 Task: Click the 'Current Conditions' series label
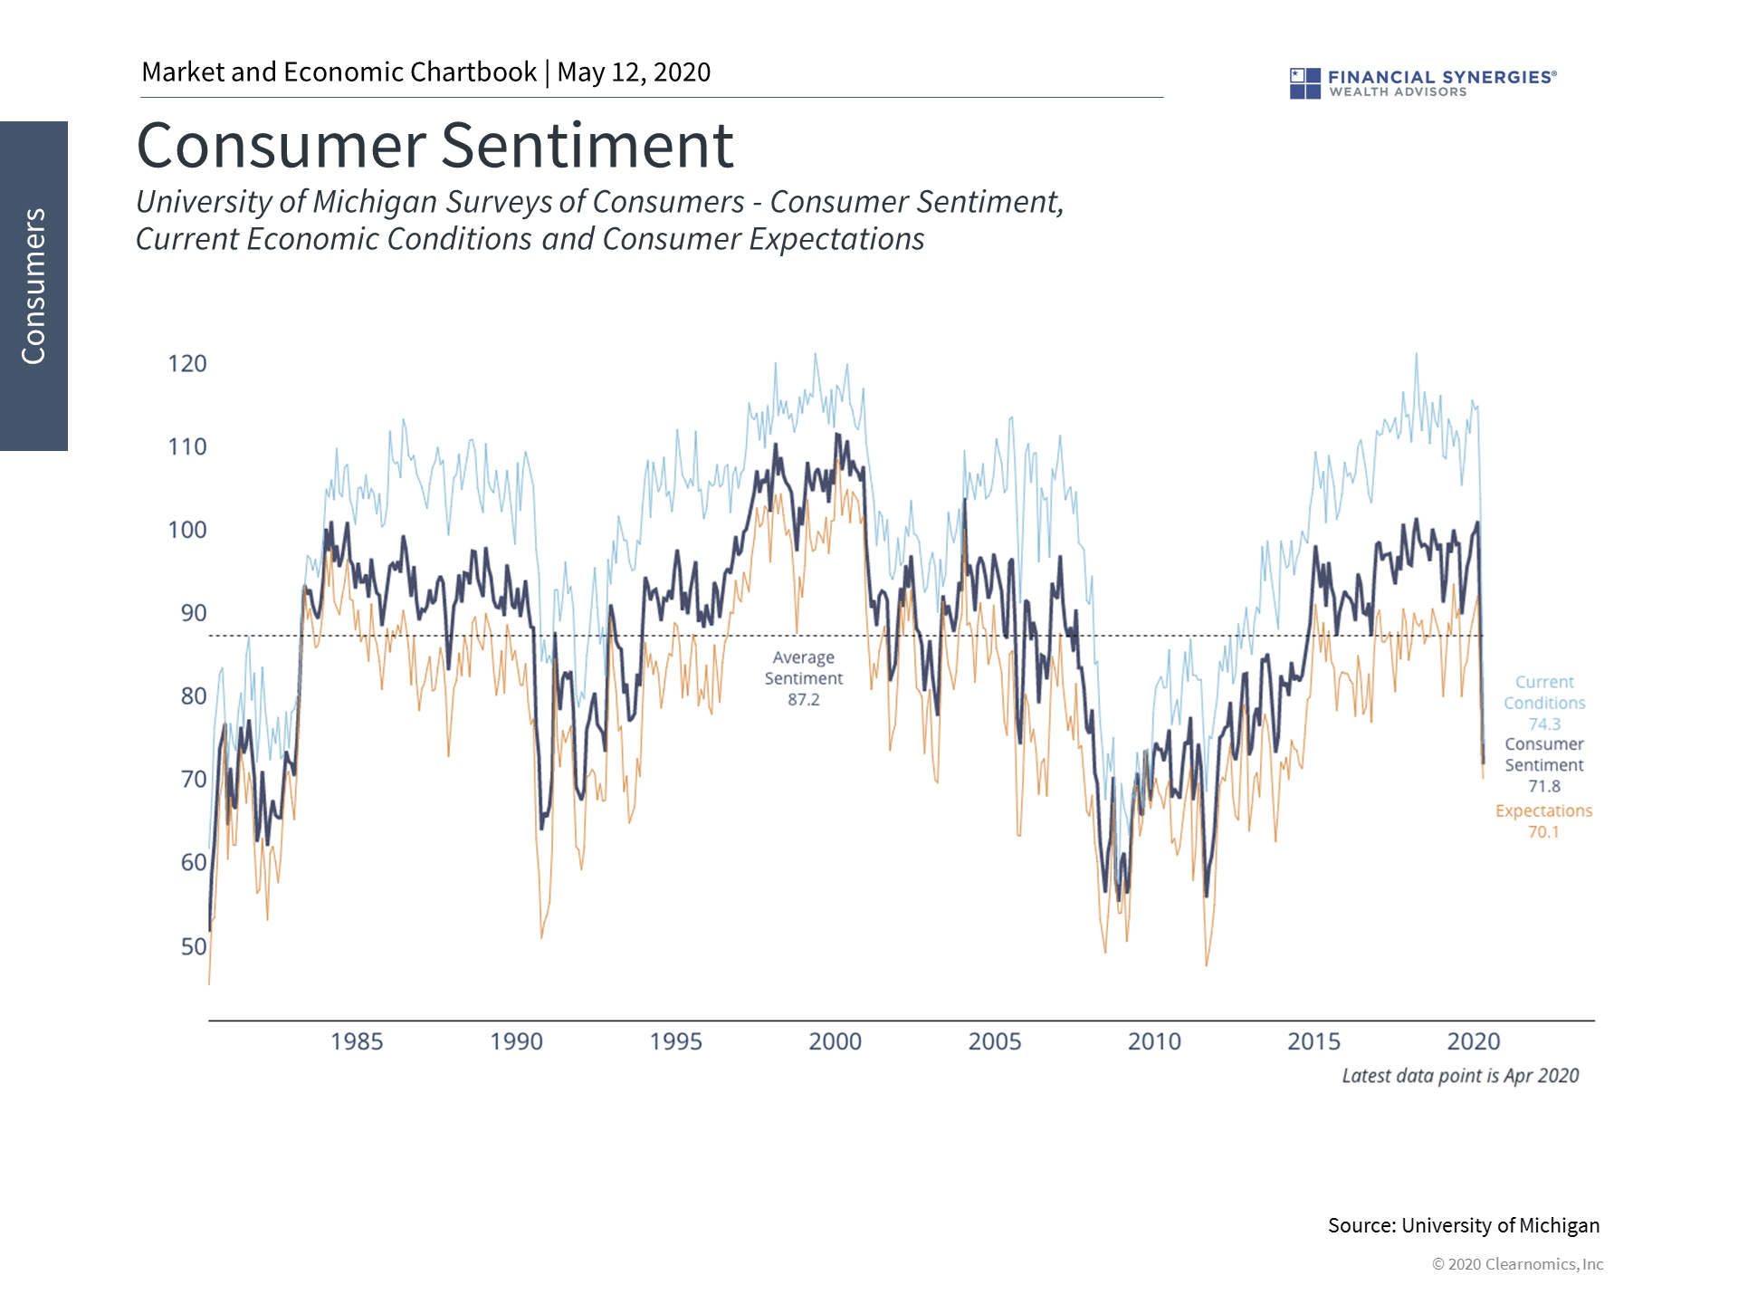pyautogui.click(x=1544, y=693)
